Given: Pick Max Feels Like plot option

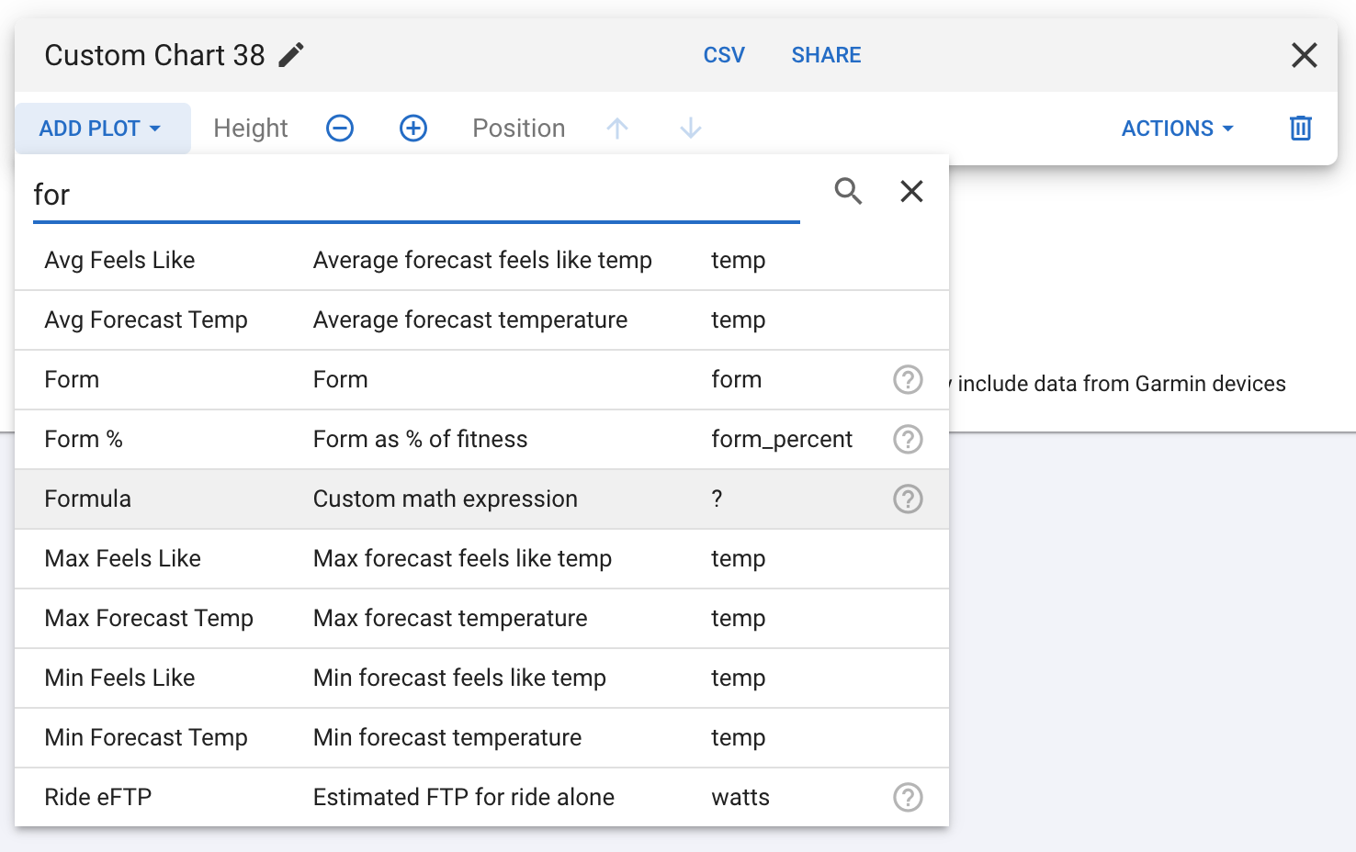Looking at the screenshot, I should pos(123,558).
